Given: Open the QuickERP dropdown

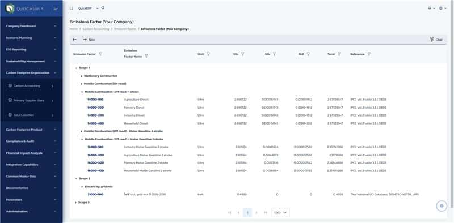Looking at the screenshot, I should click(88, 8).
